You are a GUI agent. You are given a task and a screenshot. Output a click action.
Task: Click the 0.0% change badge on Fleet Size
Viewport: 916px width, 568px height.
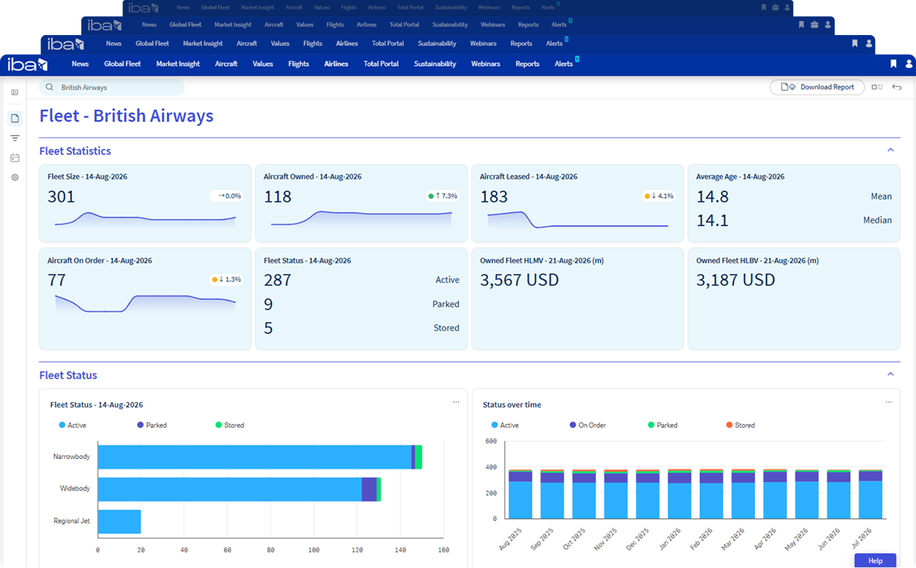[227, 196]
